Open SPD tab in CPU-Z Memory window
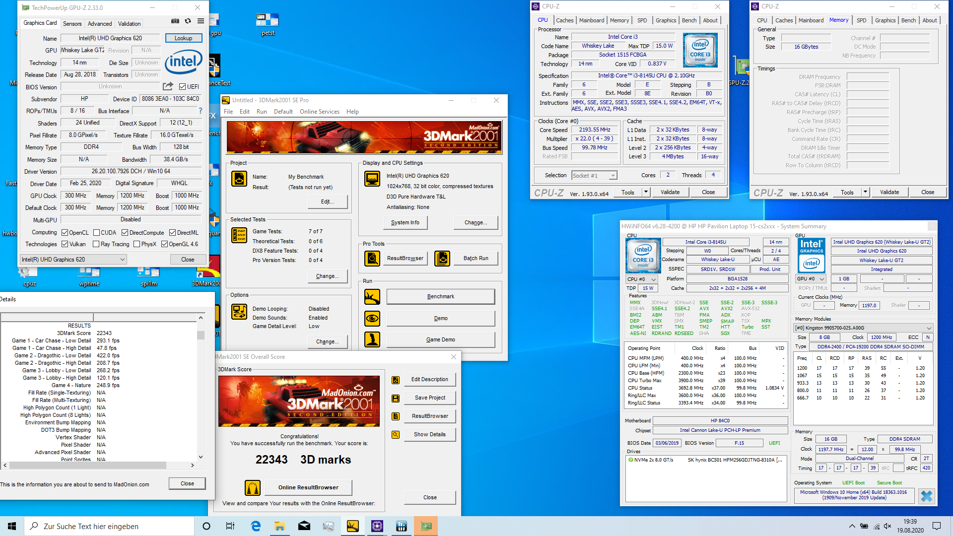 coord(862,20)
